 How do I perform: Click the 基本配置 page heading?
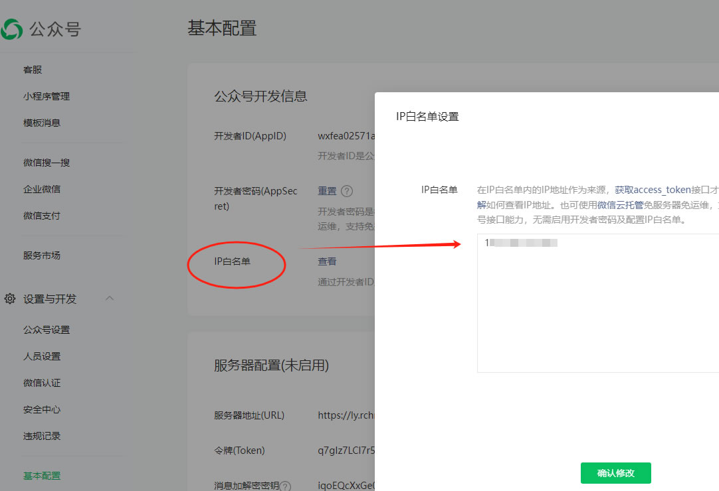tap(222, 29)
